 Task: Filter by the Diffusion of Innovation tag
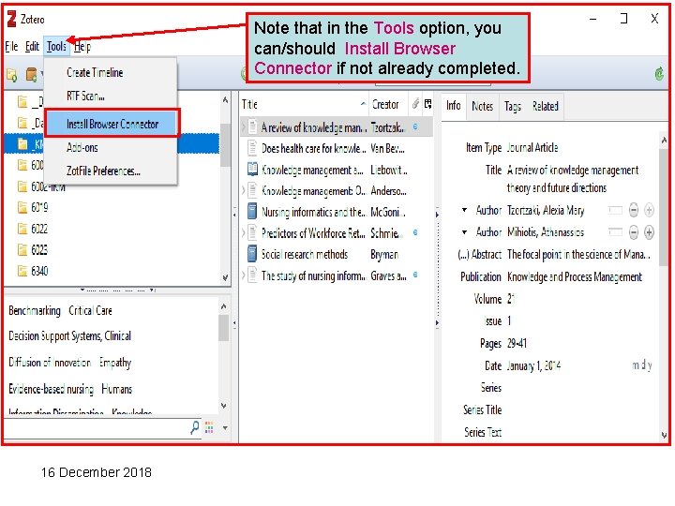pyautogui.click(x=50, y=363)
